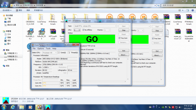Click the Explorer forward arrow
This screenshot has height=110, width=196.
pyautogui.click(x=6, y=5)
